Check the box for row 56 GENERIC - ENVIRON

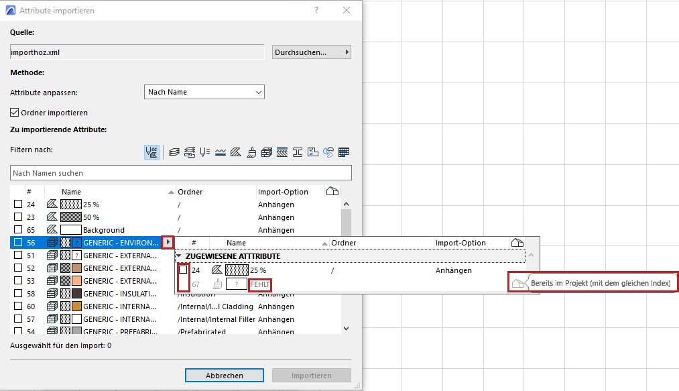click(x=17, y=242)
